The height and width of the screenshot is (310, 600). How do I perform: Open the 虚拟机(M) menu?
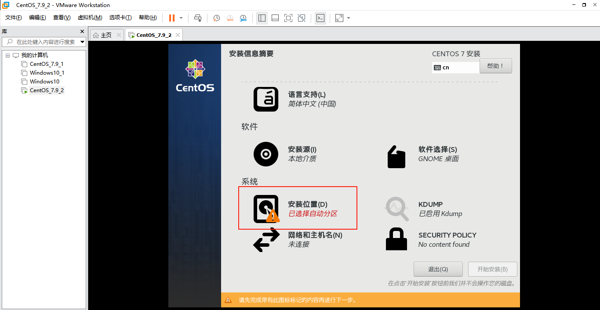click(90, 18)
